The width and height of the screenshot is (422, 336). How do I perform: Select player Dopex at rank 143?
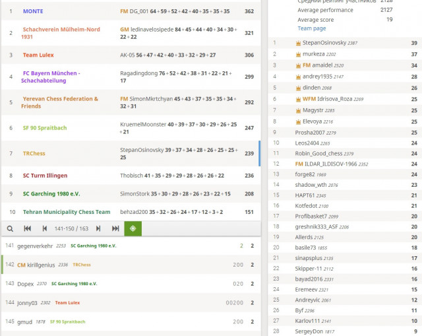[25, 284]
